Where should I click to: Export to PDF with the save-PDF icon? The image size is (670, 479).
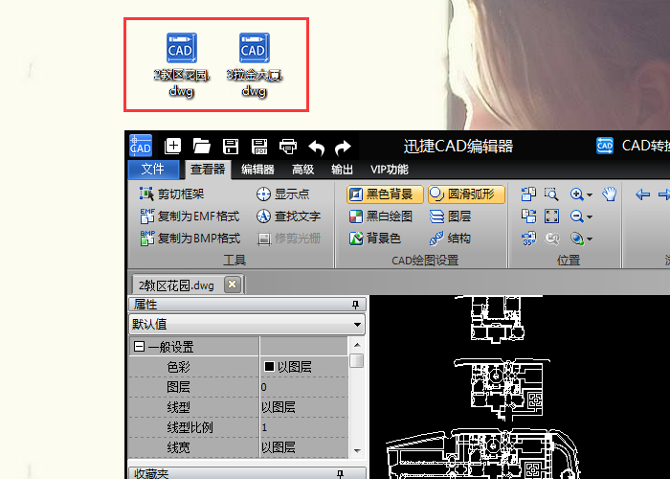pyautogui.click(x=259, y=147)
